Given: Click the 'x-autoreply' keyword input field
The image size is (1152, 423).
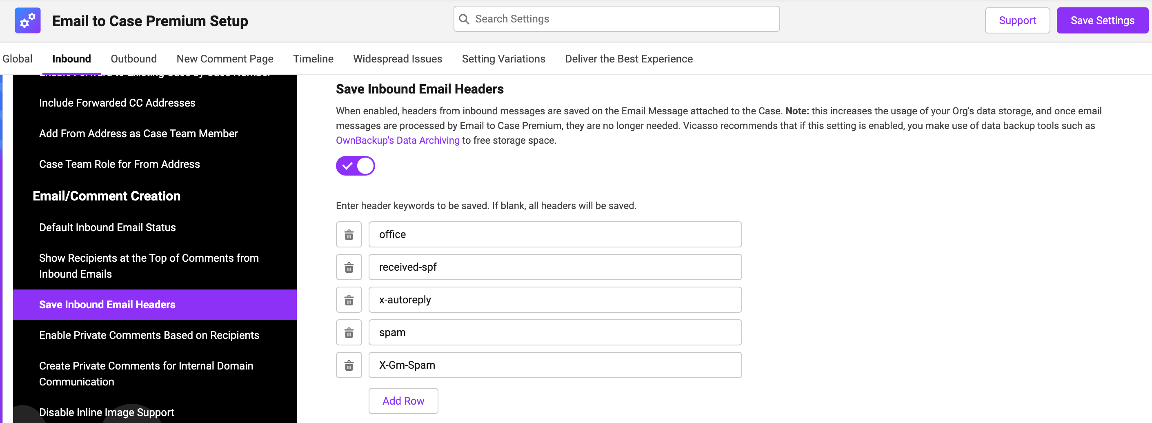Looking at the screenshot, I should point(555,300).
